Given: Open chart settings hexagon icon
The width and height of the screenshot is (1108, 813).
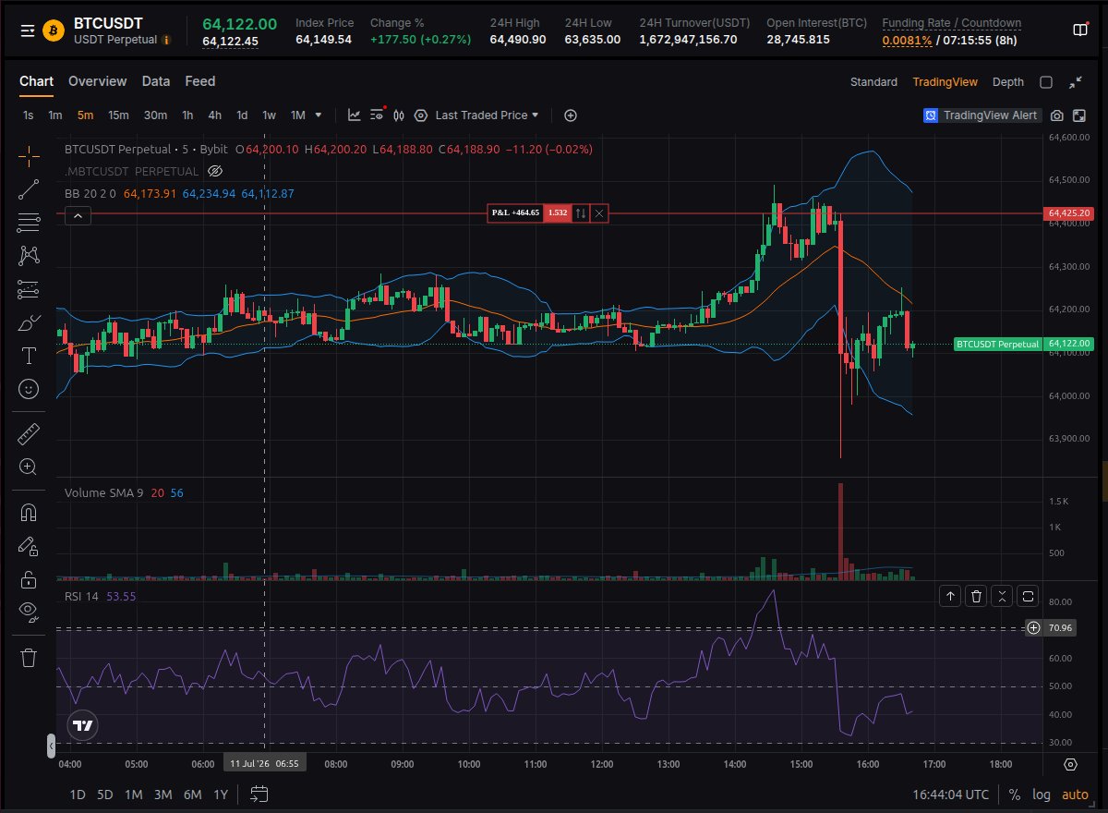Looking at the screenshot, I should [421, 115].
